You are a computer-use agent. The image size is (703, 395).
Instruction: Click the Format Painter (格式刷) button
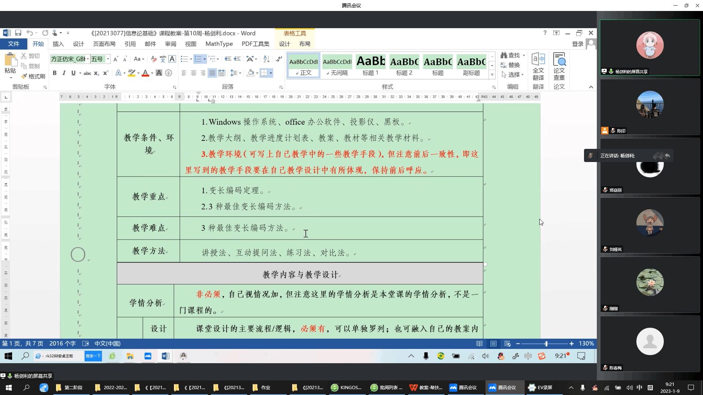33,76
